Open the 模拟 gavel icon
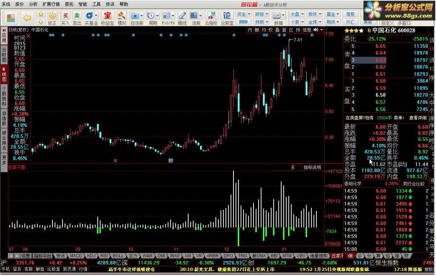Viewport: 436px width, 276px height. [x=122, y=15]
